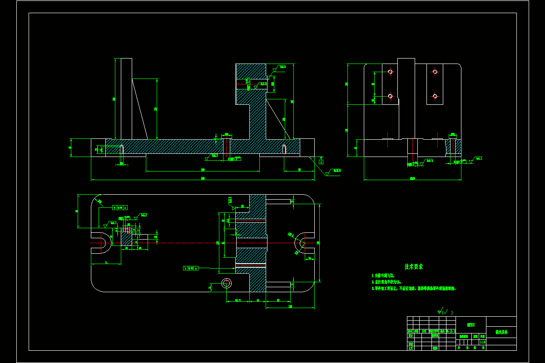Image resolution: width=545 pixels, height=363 pixels.
Task: Click the tolerance frame pointing at plan view center block
Action: (x=192, y=268)
